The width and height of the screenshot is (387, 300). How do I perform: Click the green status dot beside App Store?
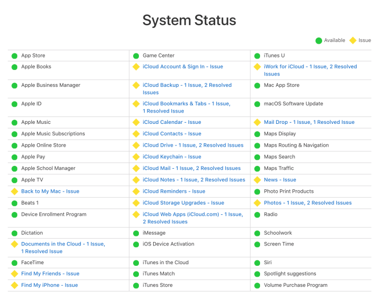14,56
